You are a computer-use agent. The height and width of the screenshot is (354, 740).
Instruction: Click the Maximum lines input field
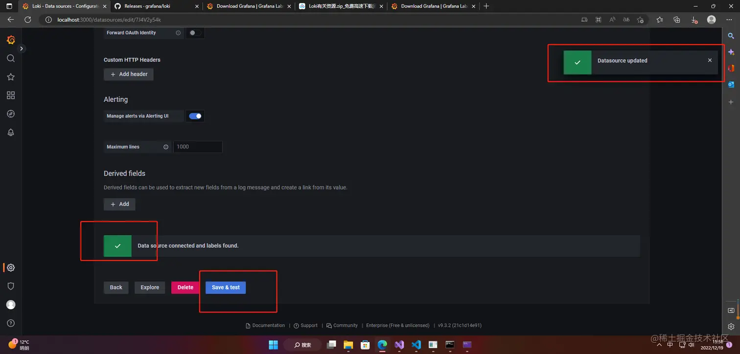pyautogui.click(x=198, y=147)
